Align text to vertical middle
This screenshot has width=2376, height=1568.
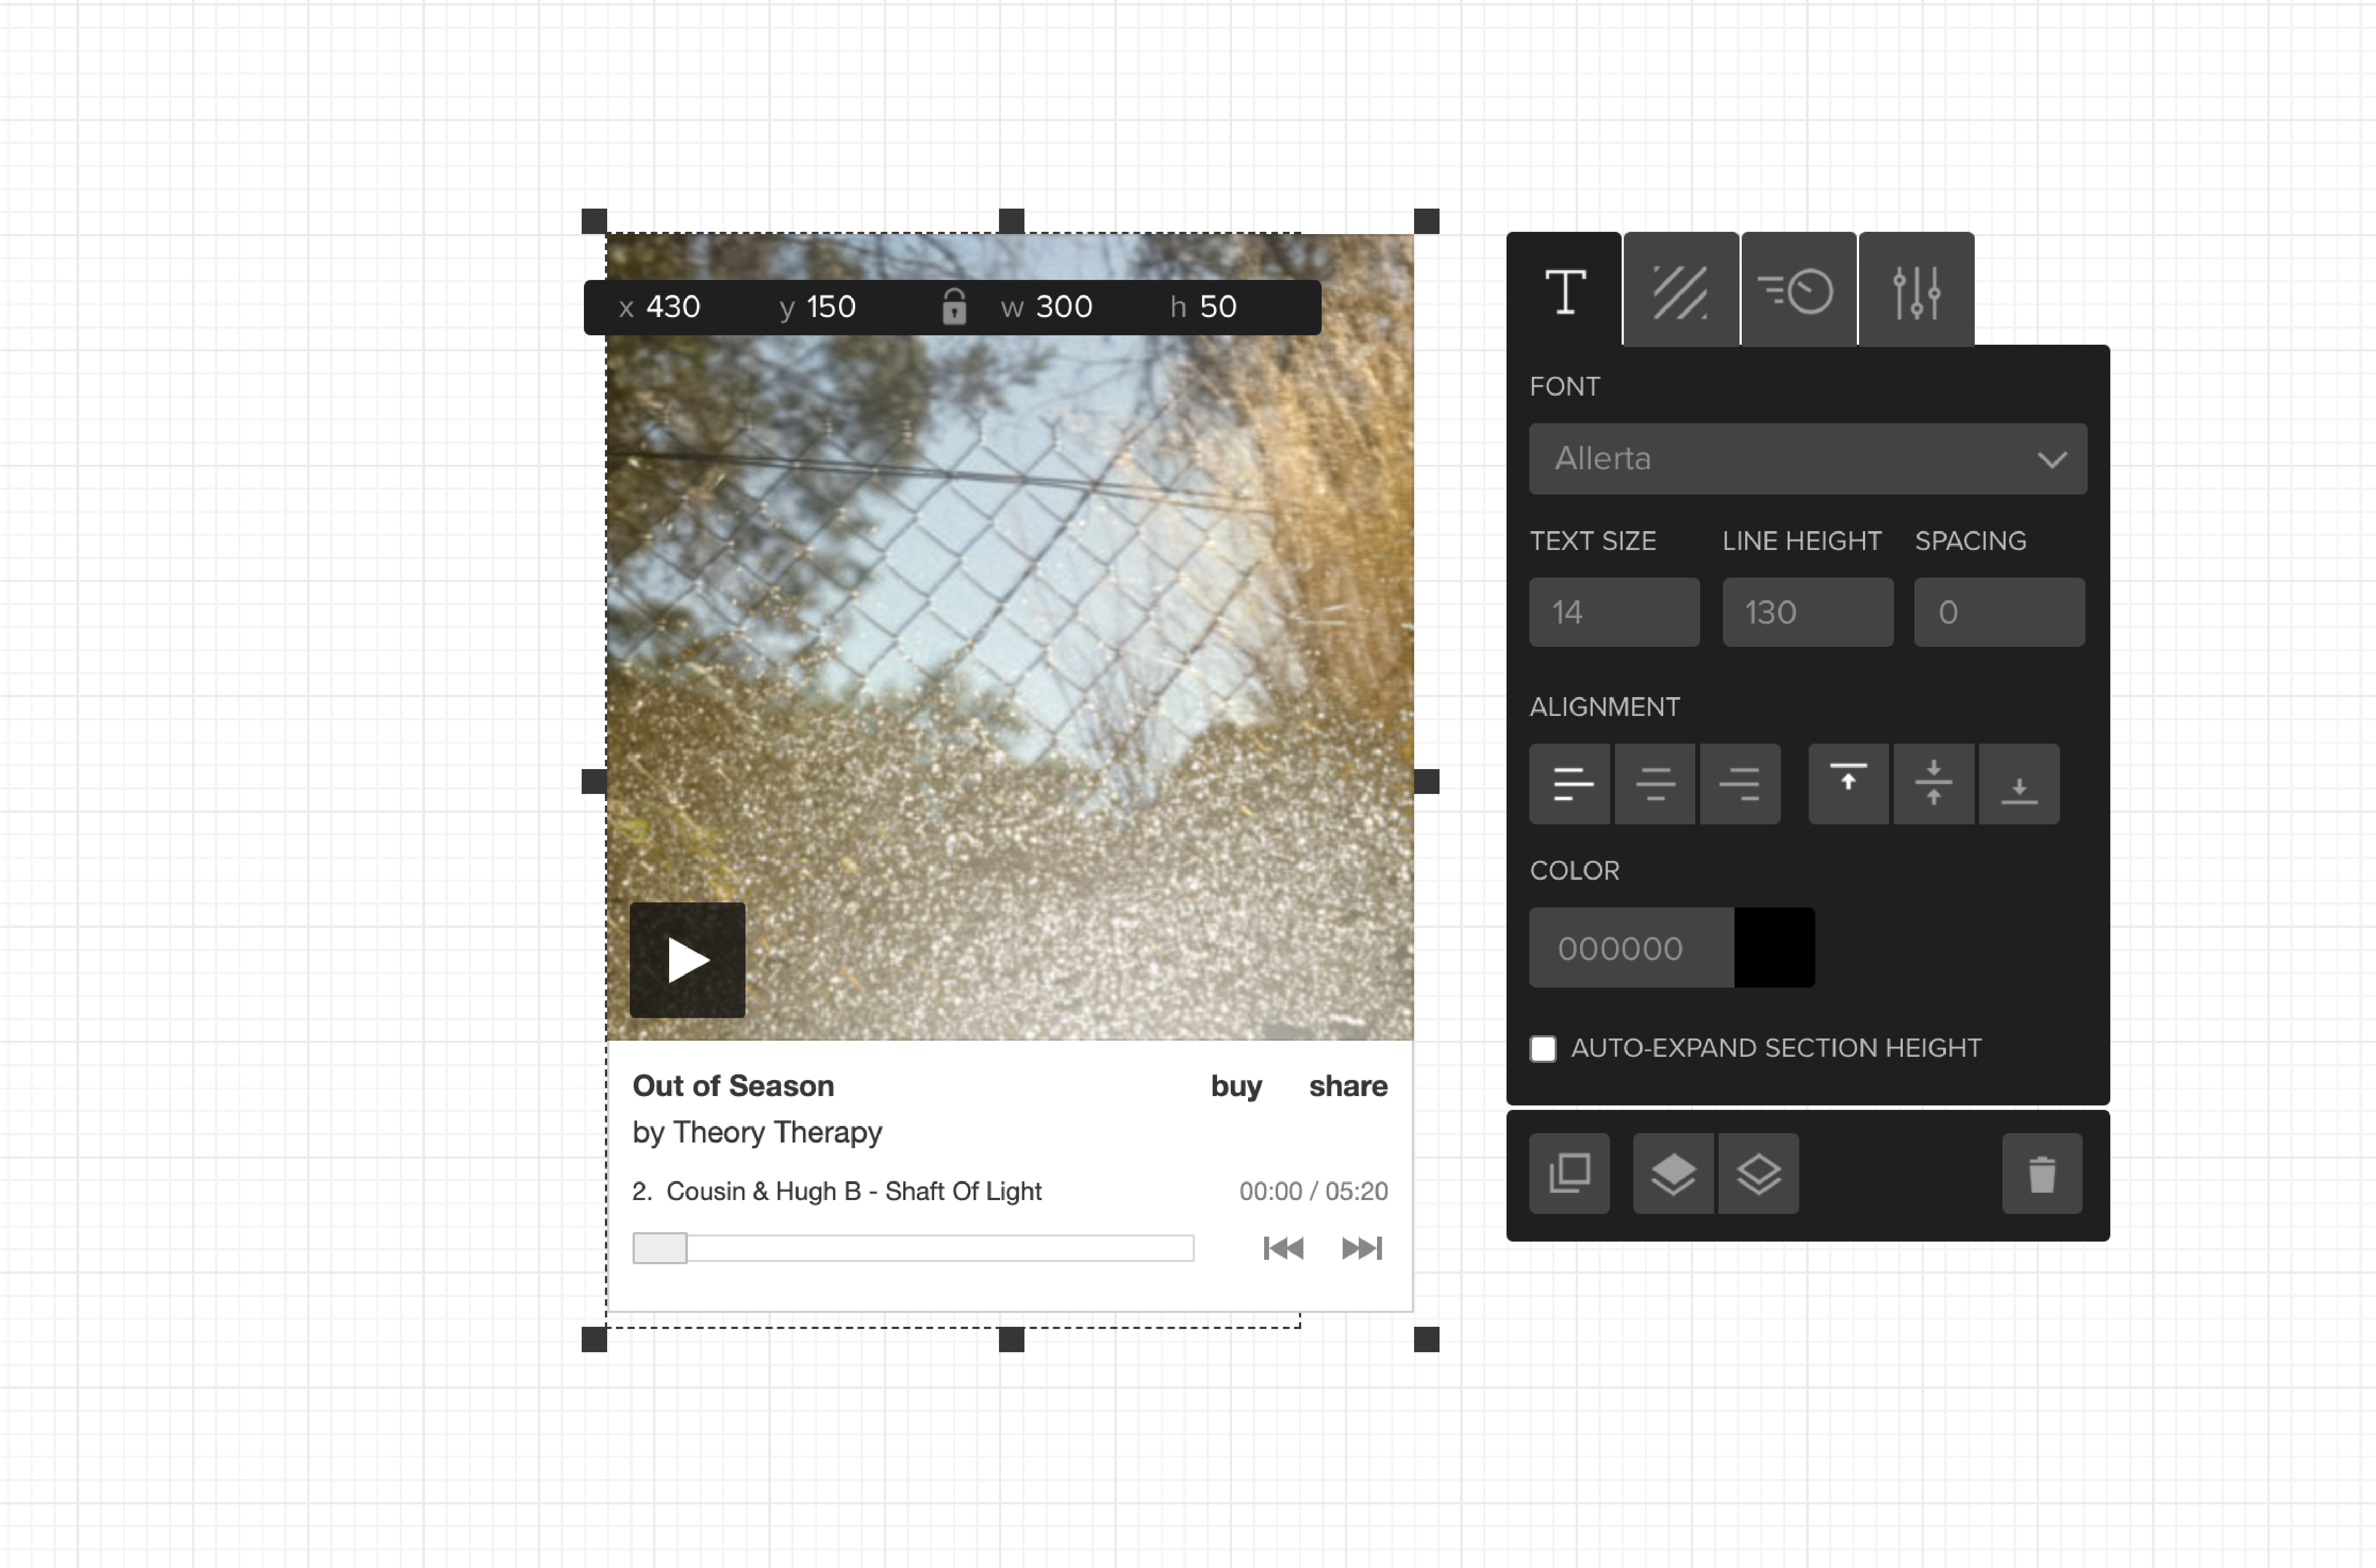tap(1933, 783)
